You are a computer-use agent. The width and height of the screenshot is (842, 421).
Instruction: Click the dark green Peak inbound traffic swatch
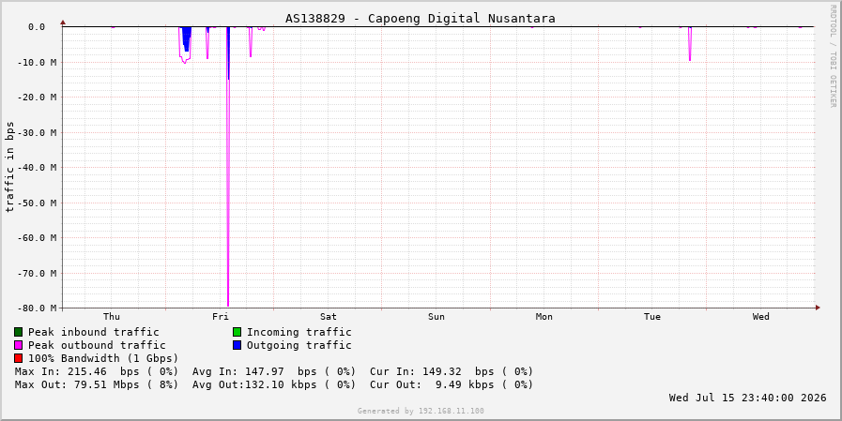point(18,332)
